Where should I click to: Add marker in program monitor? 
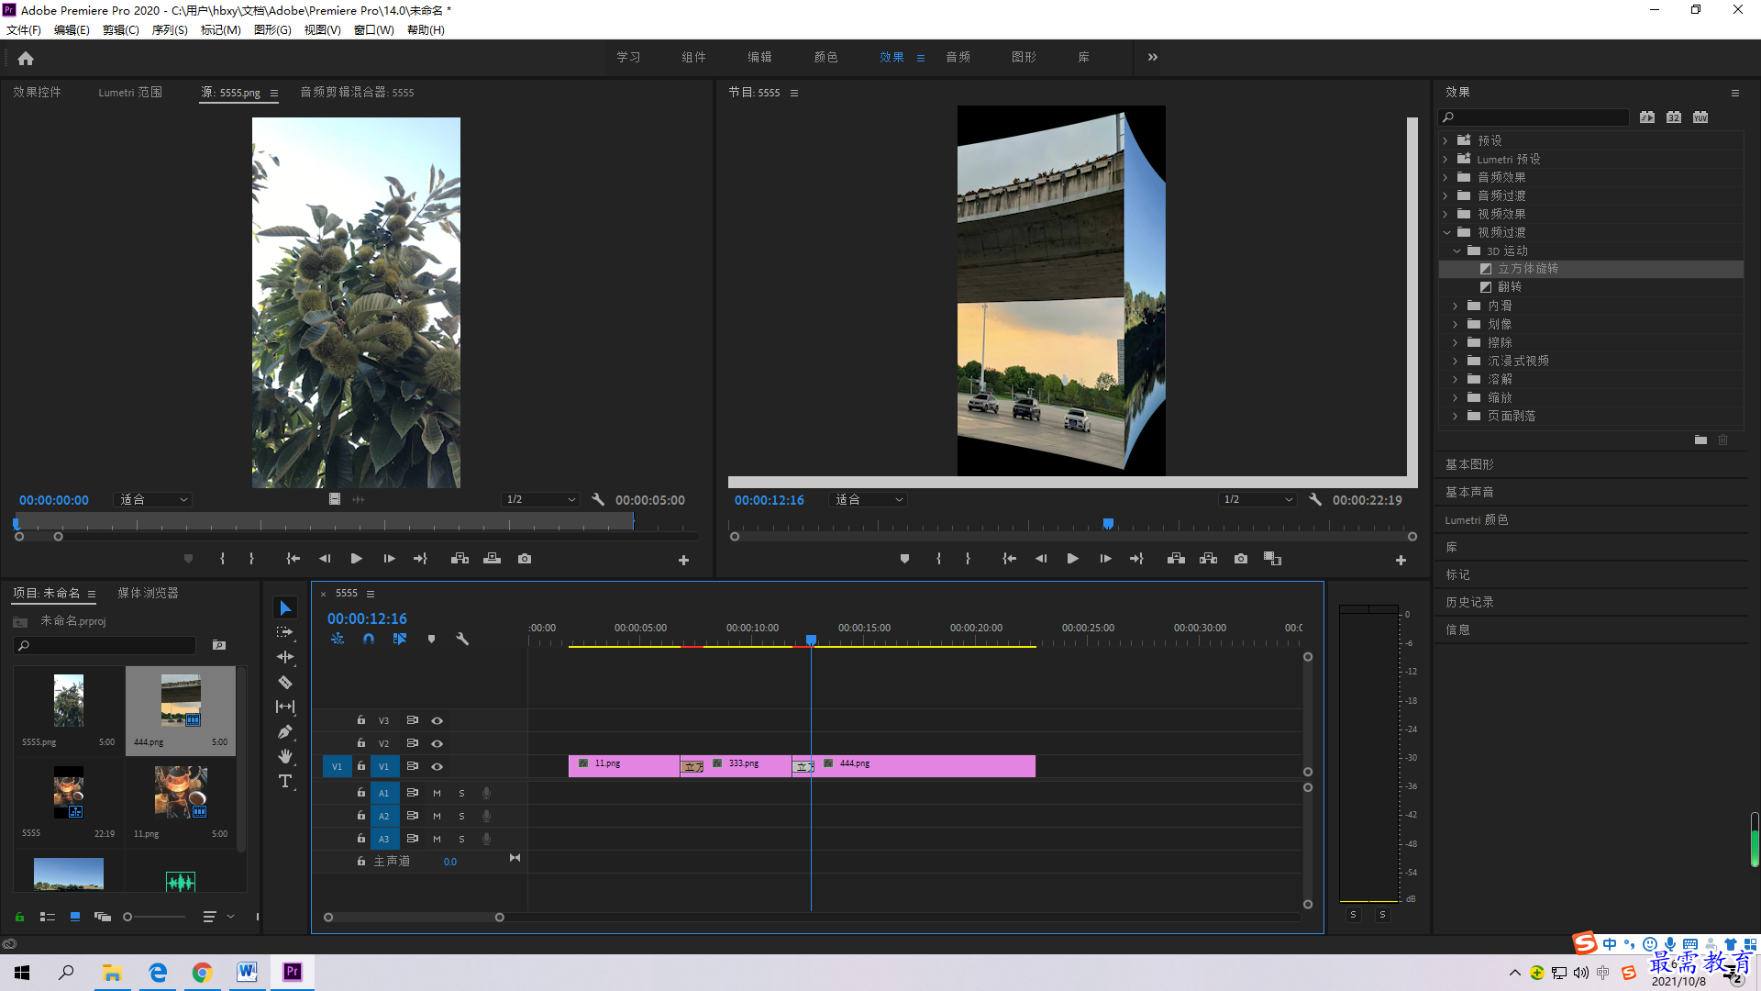click(x=904, y=559)
